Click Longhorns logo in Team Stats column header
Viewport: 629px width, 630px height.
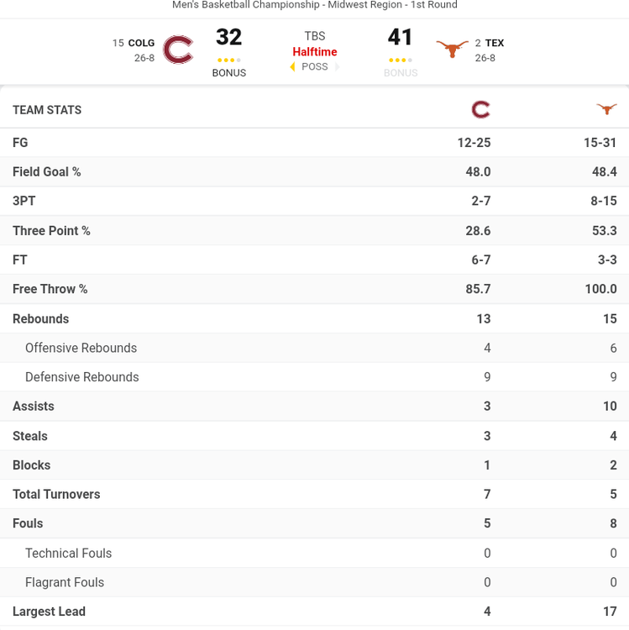click(606, 109)
